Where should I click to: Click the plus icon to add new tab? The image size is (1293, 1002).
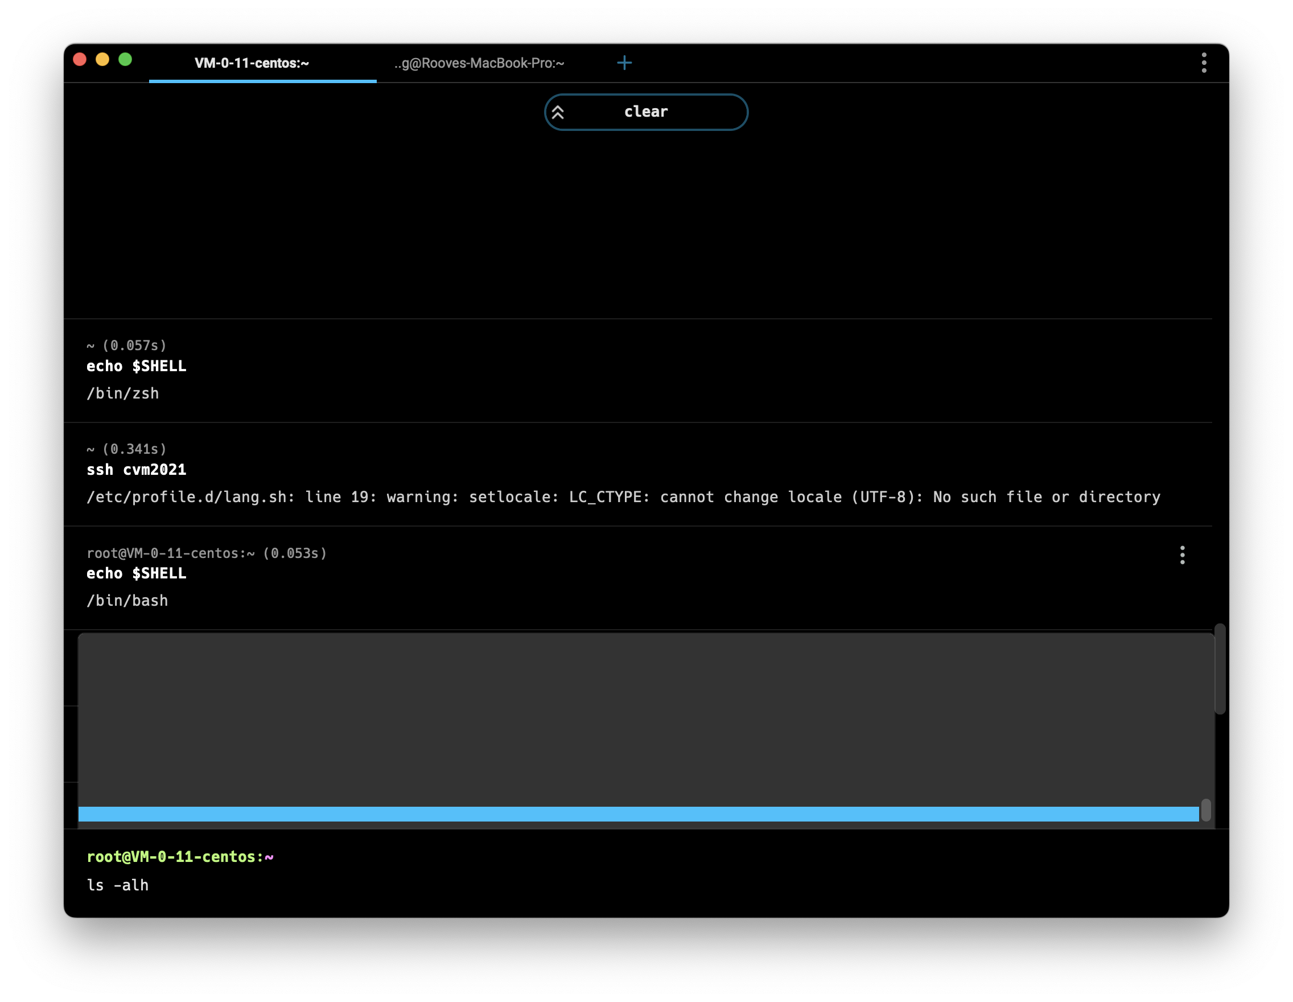pyautogui.click(x=625, y=62)
